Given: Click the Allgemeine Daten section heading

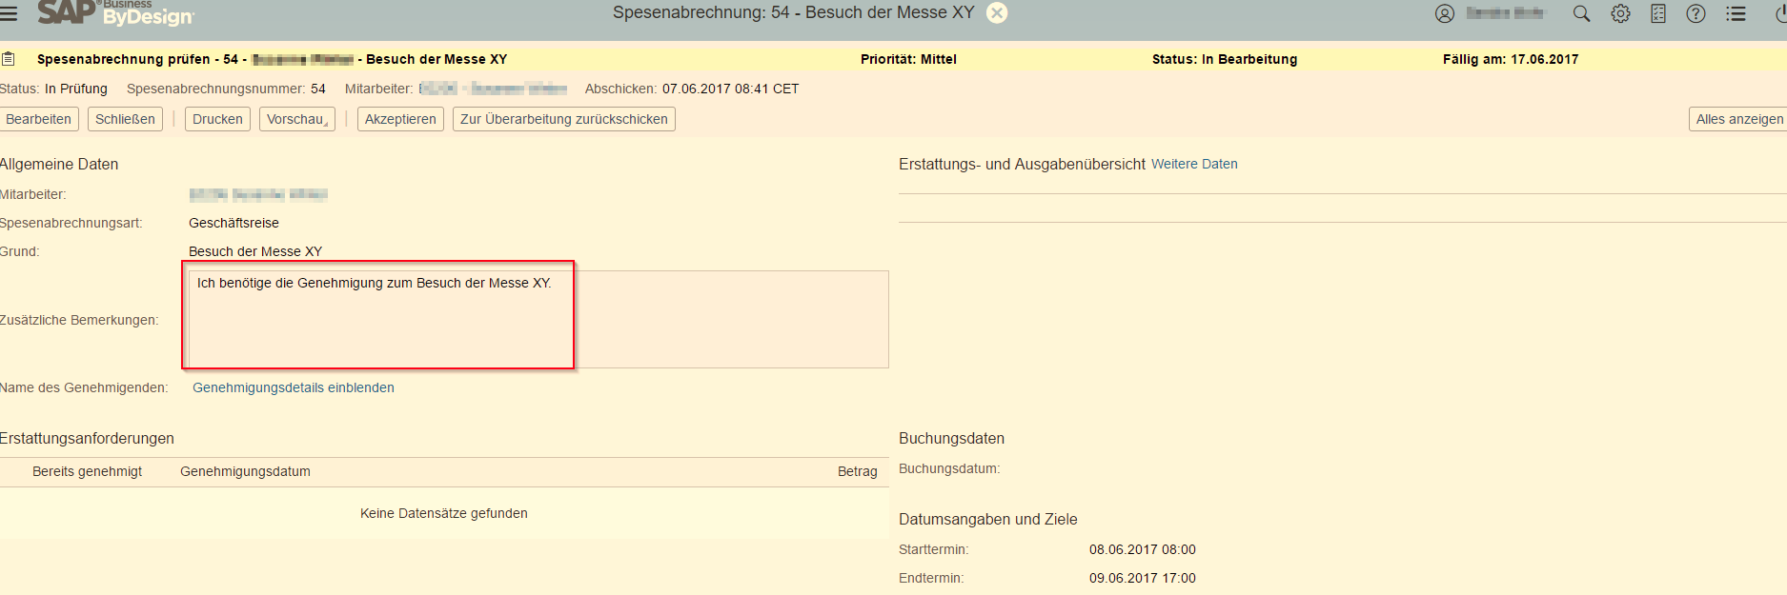Looking at the screenshot, I should pyautogui.click(x=59, y=164).
